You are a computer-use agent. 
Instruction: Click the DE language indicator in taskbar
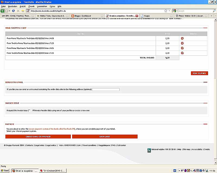point(175,171)
